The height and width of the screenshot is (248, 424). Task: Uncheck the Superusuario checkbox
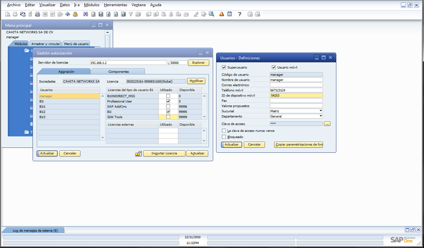224,67
